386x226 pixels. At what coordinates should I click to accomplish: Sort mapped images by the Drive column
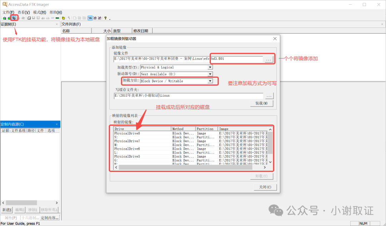click(x=142, y=129)
